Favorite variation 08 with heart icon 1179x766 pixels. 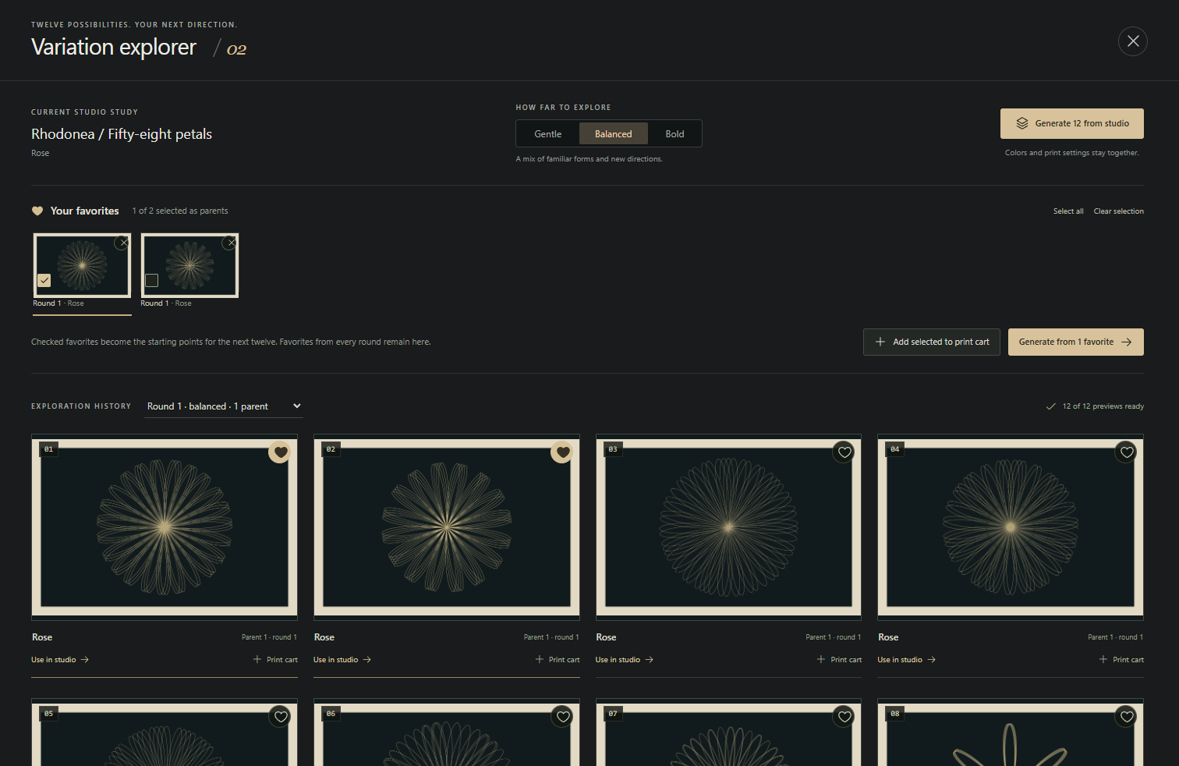[1127, 716]
